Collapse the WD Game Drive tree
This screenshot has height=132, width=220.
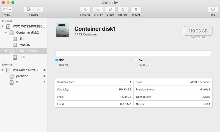tap(3, 70)
